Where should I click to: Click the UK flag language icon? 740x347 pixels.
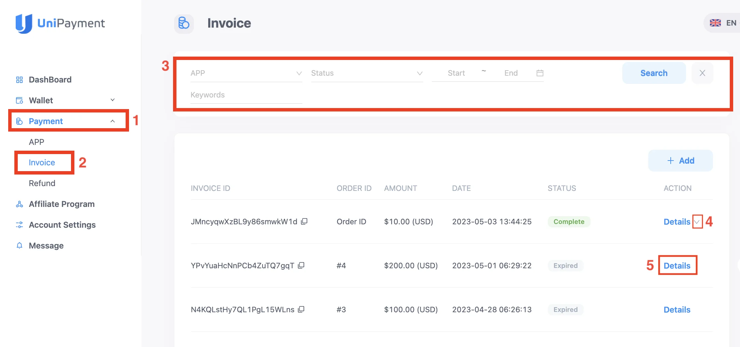tap(716, 23)
